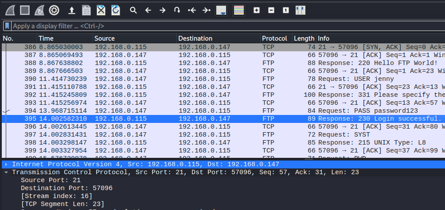Select packet 393 row
The image size is (445, 210).
[x=223, y=103]
